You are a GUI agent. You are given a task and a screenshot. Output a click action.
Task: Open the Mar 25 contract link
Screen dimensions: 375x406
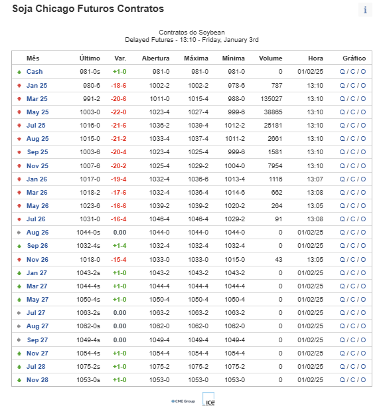click(x=37, y=98)
